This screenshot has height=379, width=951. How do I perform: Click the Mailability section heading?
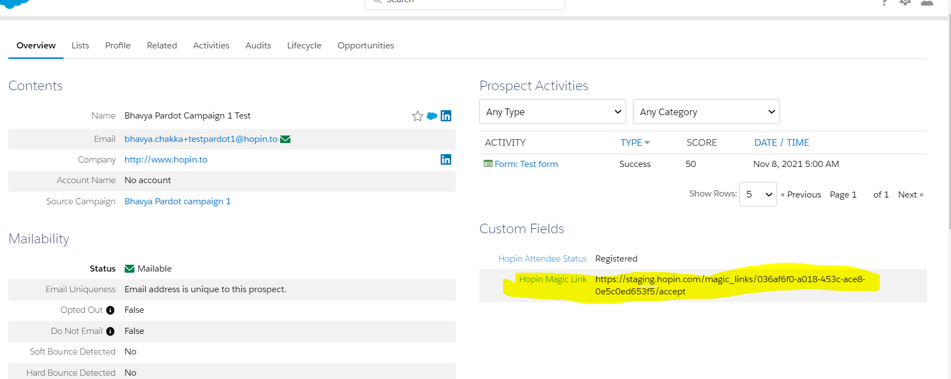pyautogui.click(x=39, y=239)
